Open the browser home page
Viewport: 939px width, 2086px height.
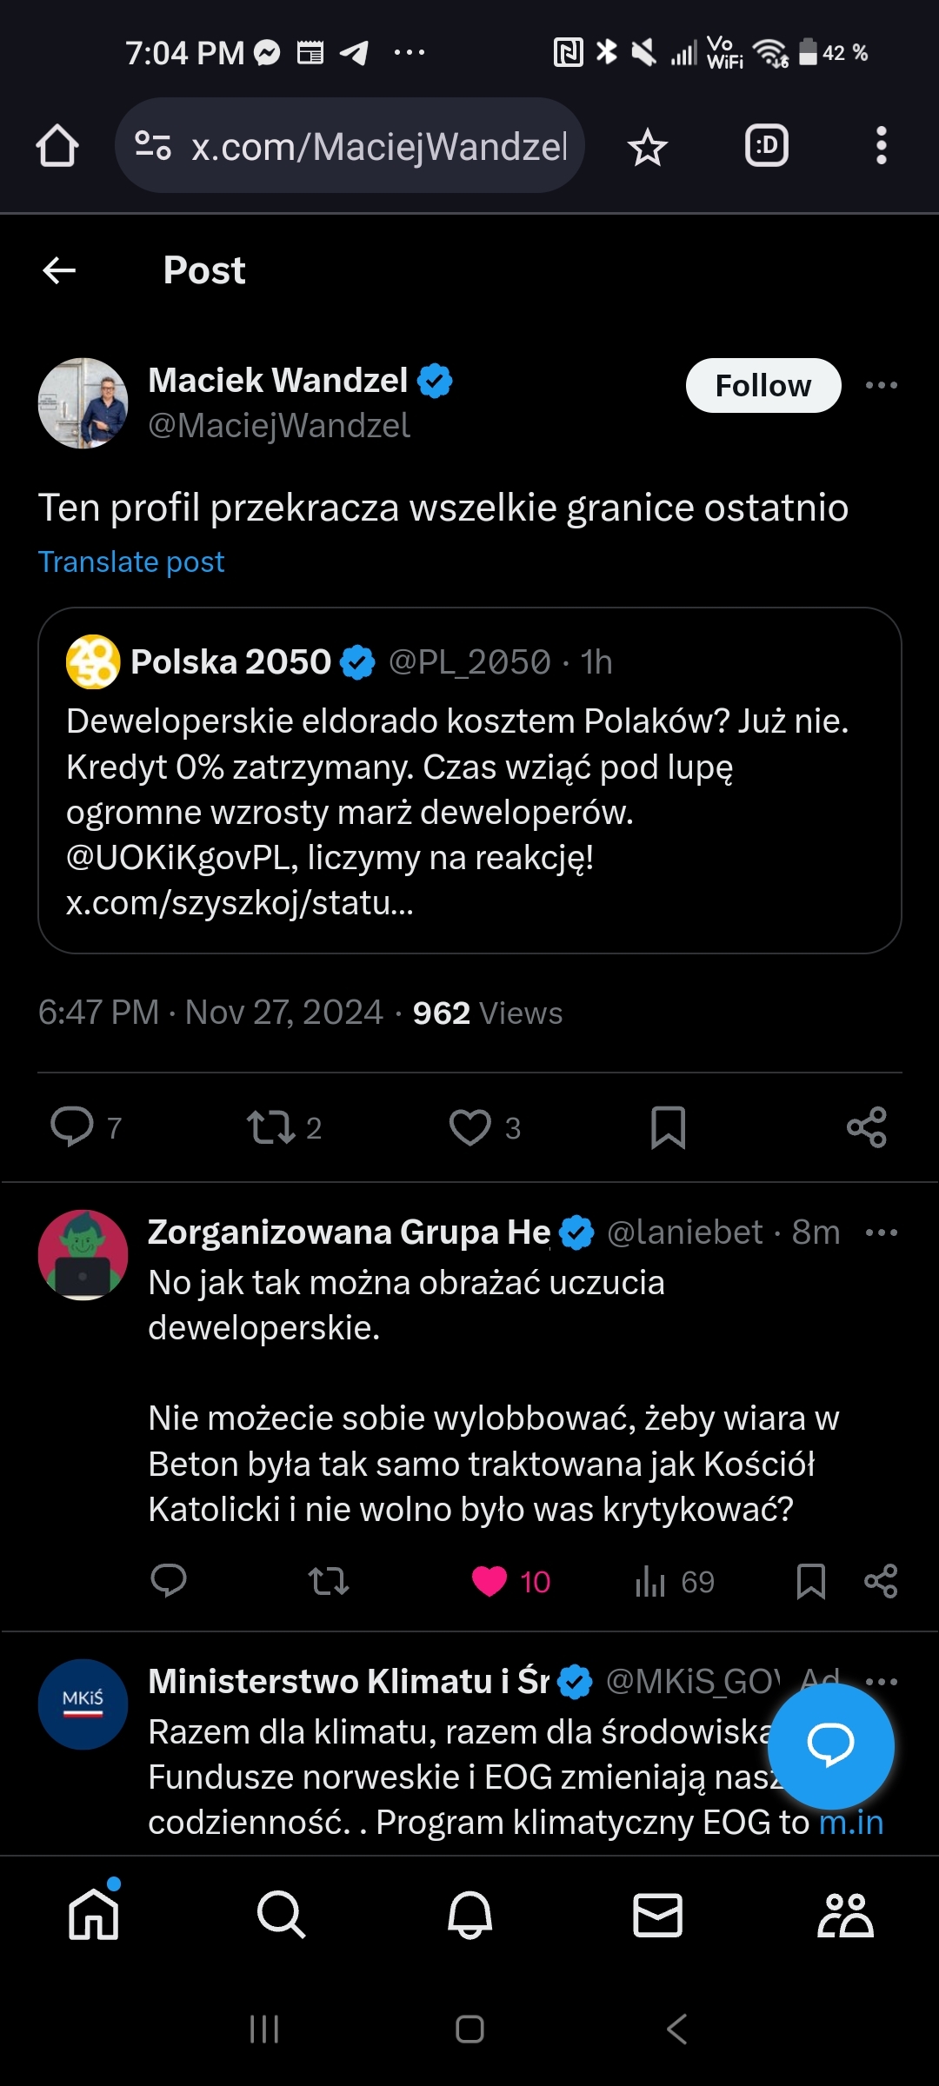57,145
